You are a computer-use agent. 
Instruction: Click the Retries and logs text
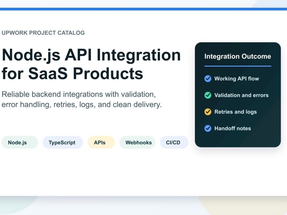pyautogui.click(x=236, y=112)
